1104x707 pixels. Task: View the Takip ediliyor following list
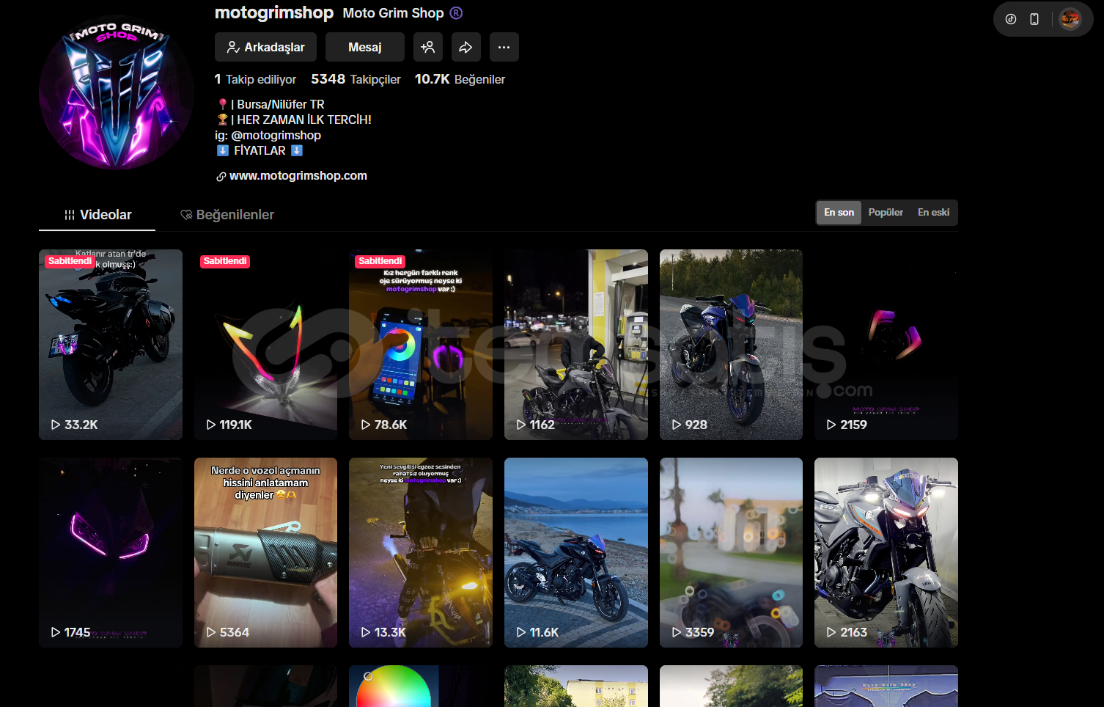pyautogui.click(x=256, y=79)
